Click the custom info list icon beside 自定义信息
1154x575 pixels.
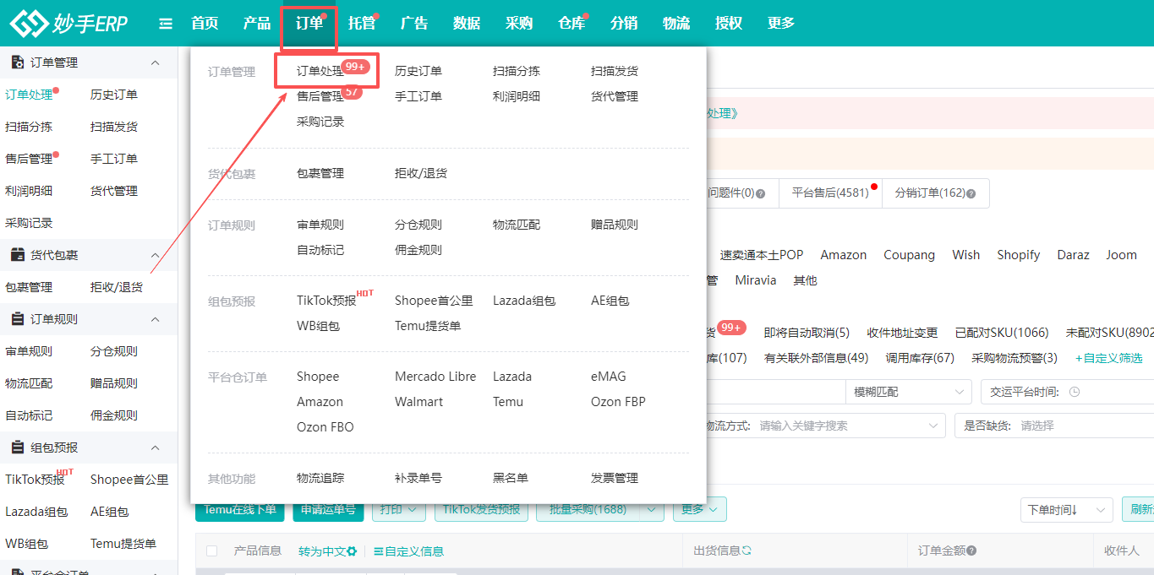coord(380,551)
